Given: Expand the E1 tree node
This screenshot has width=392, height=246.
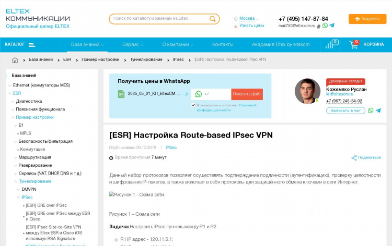Looking at the screenshot, I should click(16, 126).
